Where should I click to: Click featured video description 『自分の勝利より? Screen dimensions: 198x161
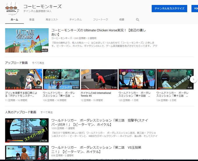coord(104,44)
